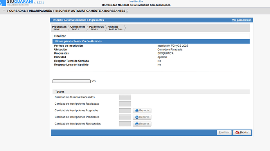Click the Cantidad de Inscripciones Realizadas field
Screen dimensions: 270x151
(125, 104)
